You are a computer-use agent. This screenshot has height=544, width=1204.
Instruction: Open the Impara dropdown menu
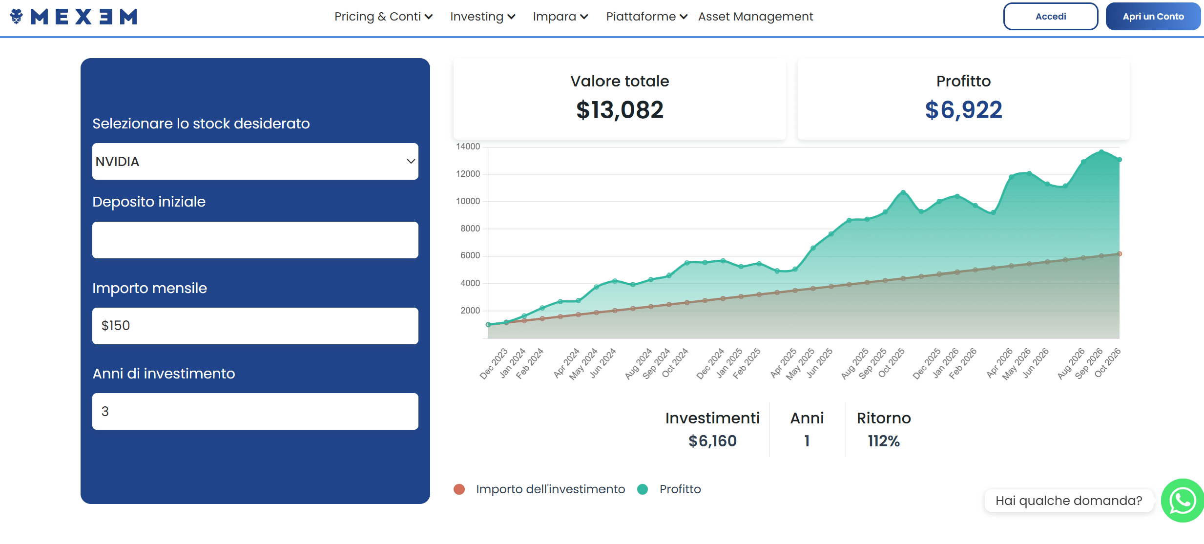point(560,17)
